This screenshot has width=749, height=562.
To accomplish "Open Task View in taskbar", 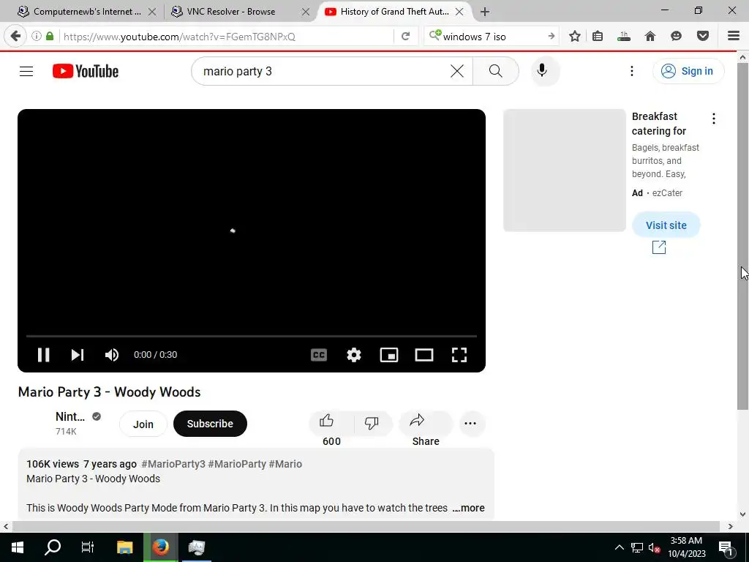I will click(88, 547).
